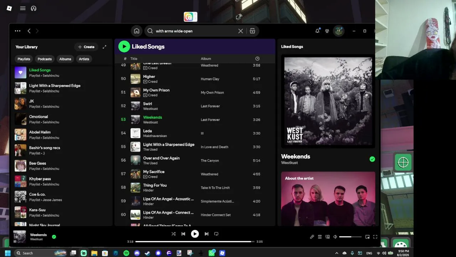Viewport: 456px width, 257px height.
Task: Go to Spotify Home
Action: pos(136,31)
